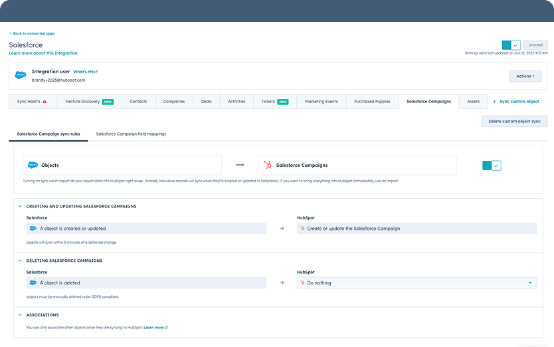
Task: Open the Assets tab
Action: pyautogui.click(x=474, y=102)
